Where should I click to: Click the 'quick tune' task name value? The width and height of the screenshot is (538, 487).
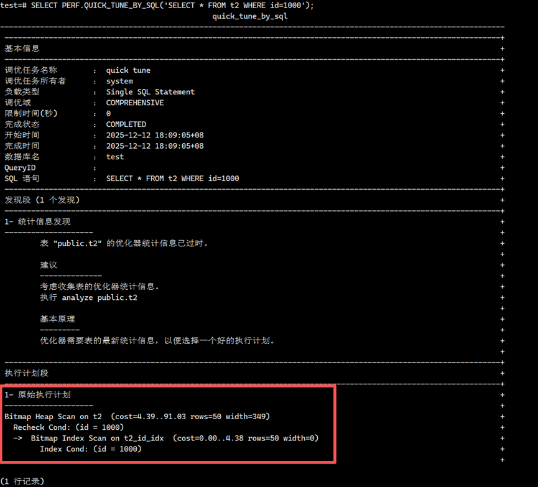pos(128,70)
